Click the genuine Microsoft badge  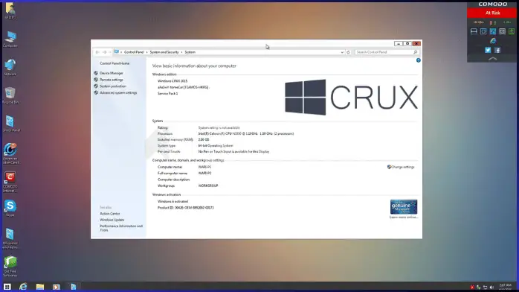point(404,207)
